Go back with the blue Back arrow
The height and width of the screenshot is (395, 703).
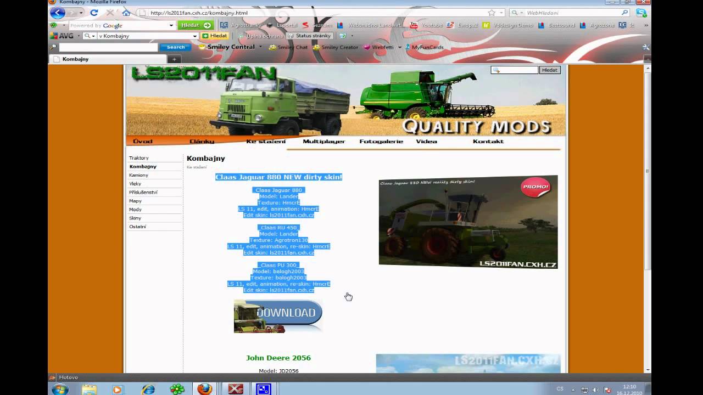pos(58,13)
